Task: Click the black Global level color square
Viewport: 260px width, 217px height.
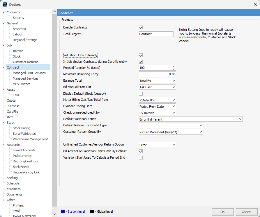Action: pos(92,211)
